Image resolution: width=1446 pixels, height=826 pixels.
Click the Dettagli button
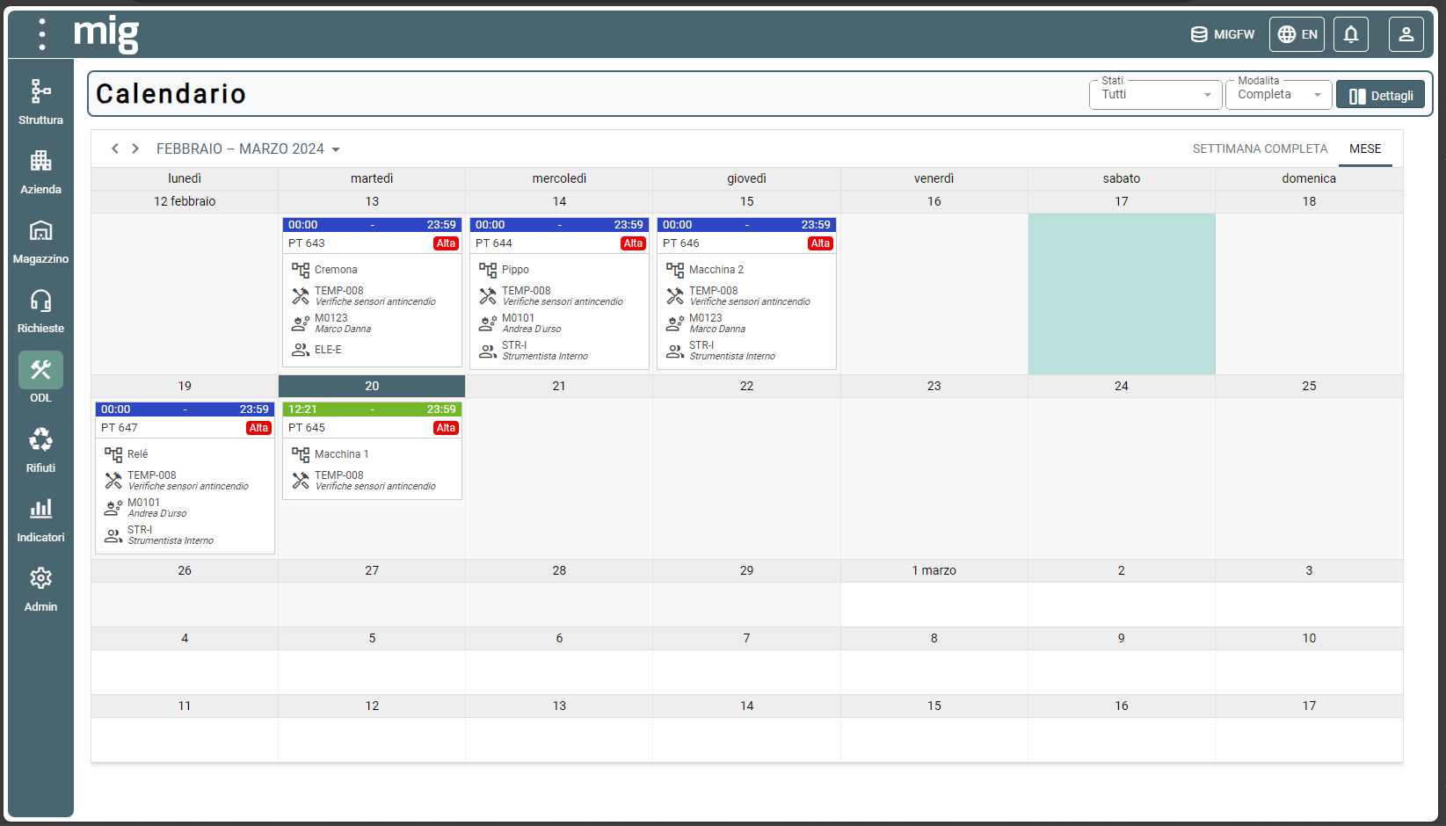click(1380, 96)
